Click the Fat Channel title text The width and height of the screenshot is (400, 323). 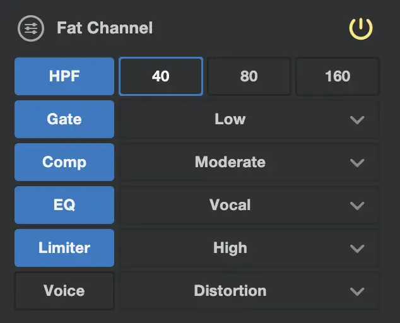pos(105,28)
